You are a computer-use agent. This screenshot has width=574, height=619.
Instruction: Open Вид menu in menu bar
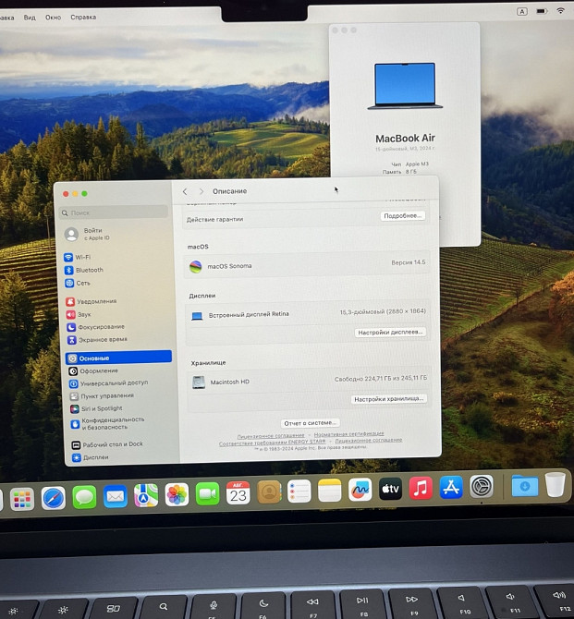[x=30, y=18]
